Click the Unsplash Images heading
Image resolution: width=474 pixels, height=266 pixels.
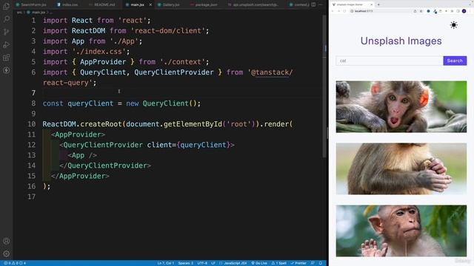click(x=401, y=41)
